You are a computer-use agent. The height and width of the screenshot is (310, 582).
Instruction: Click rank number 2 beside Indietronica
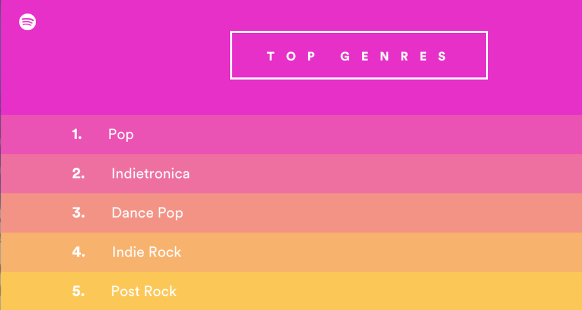[x=78, y=174]
